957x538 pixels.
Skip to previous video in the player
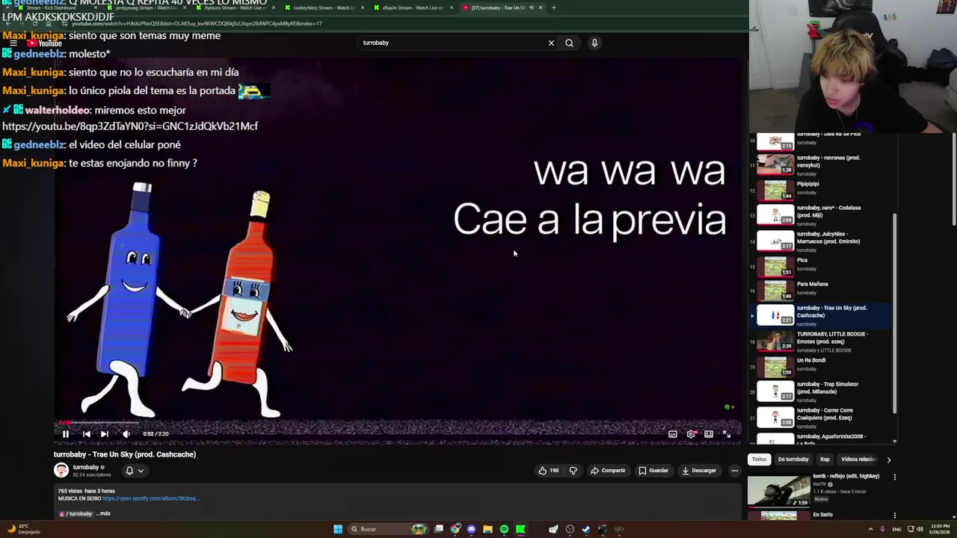(86, 434)
